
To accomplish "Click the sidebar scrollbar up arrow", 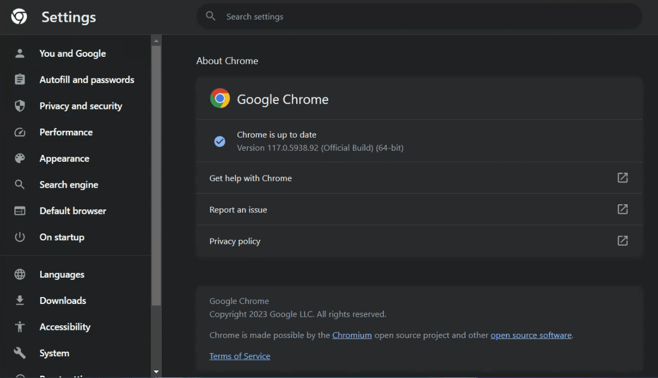I will pos(156,41).
